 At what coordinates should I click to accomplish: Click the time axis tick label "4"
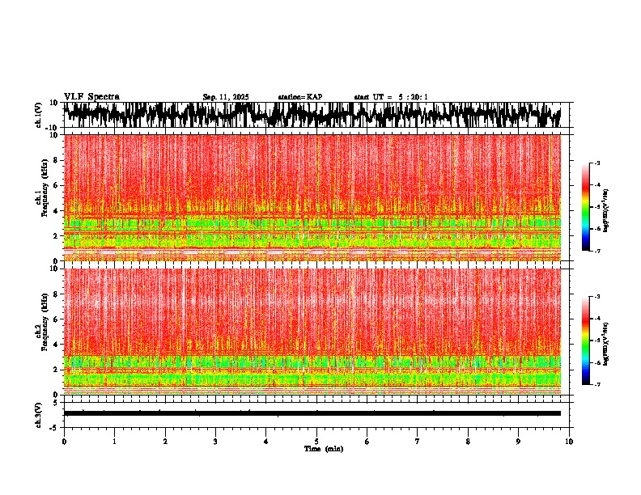(266, 442)
